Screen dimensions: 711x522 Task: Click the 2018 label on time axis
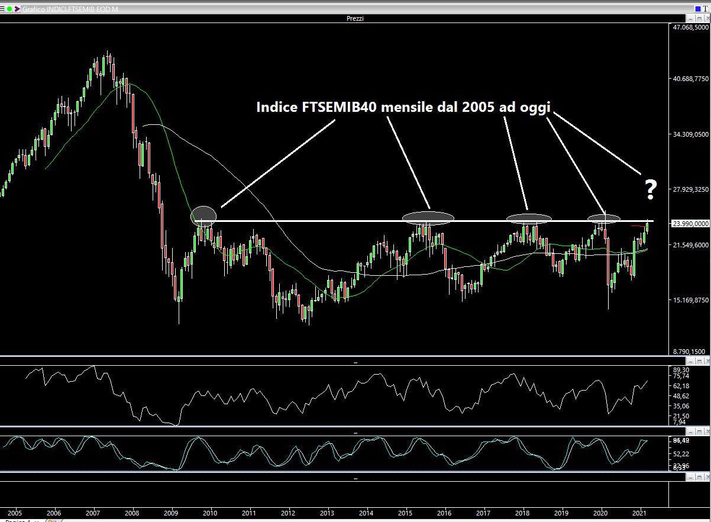point(522,513)
